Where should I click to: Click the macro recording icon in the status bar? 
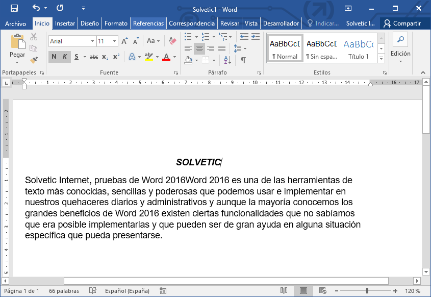(x=163, y=291)
